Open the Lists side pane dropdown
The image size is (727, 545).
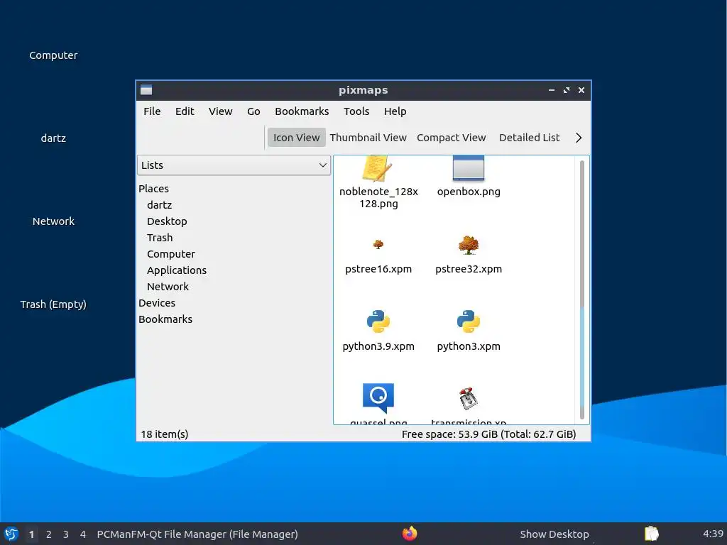click(234, 165)
